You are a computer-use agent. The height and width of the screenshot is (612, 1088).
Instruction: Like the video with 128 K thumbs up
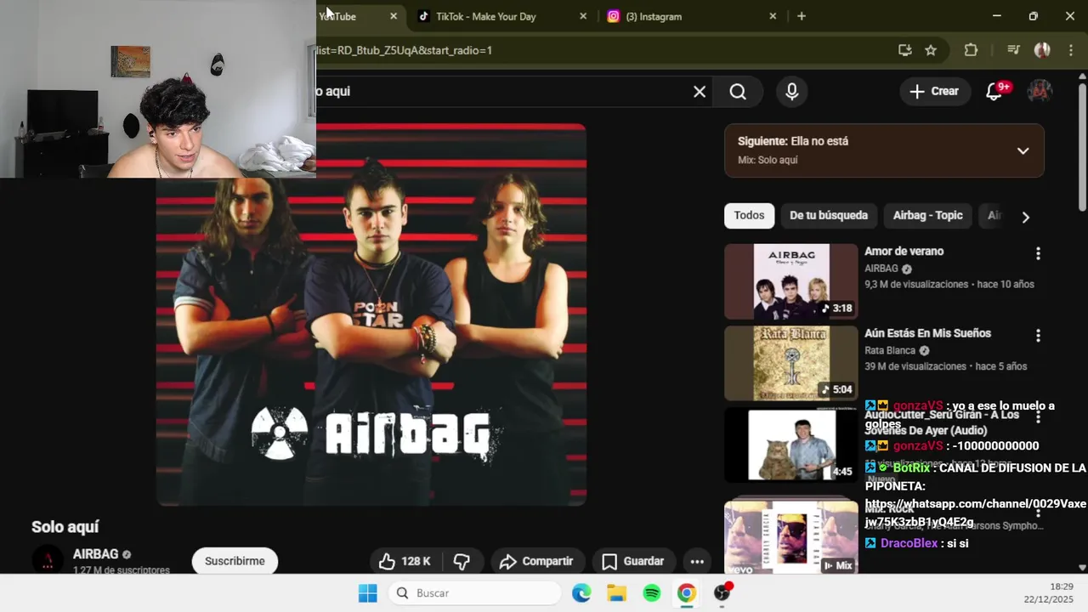coord(405,561)
